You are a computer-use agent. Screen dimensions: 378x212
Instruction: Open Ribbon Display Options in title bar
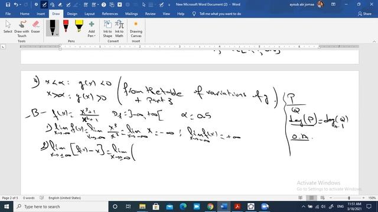click(333, 4)
